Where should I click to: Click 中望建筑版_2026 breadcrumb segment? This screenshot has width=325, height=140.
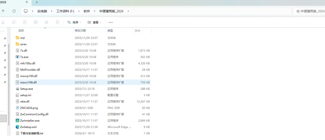112,11
